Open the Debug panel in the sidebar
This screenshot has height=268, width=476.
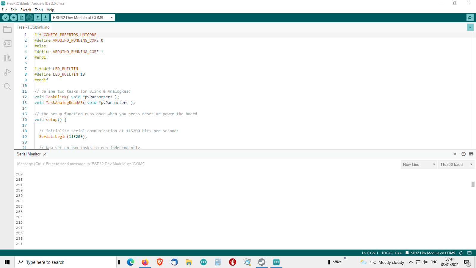click(7, 72)
